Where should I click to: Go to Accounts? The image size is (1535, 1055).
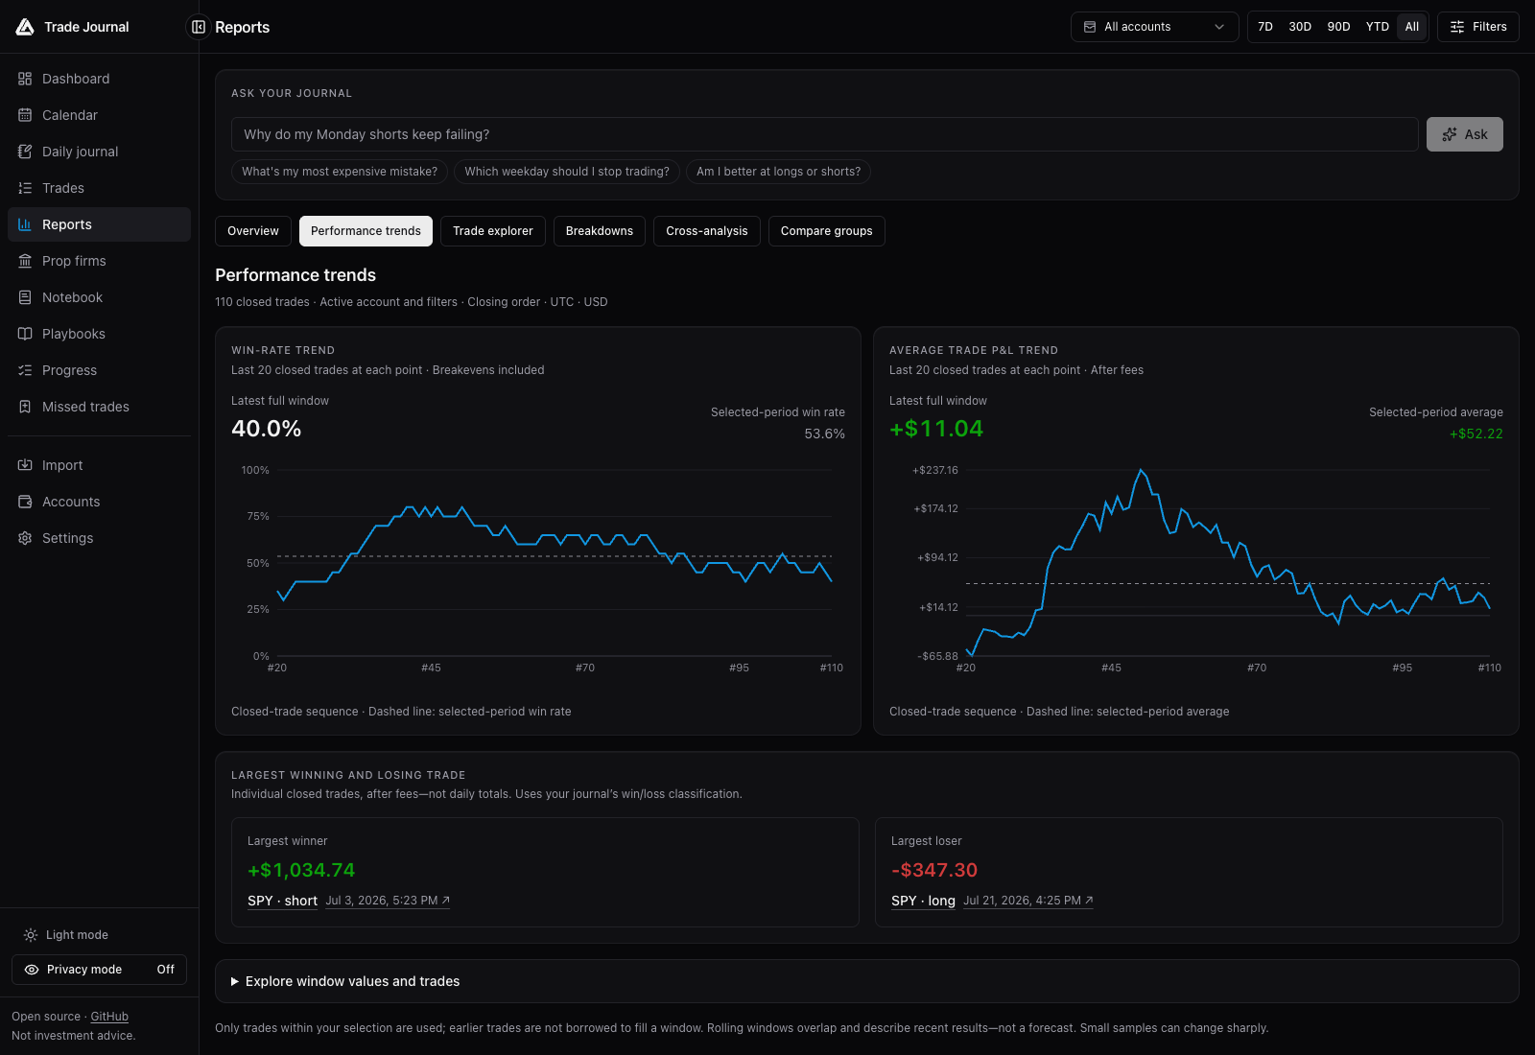tap(99, 502)
